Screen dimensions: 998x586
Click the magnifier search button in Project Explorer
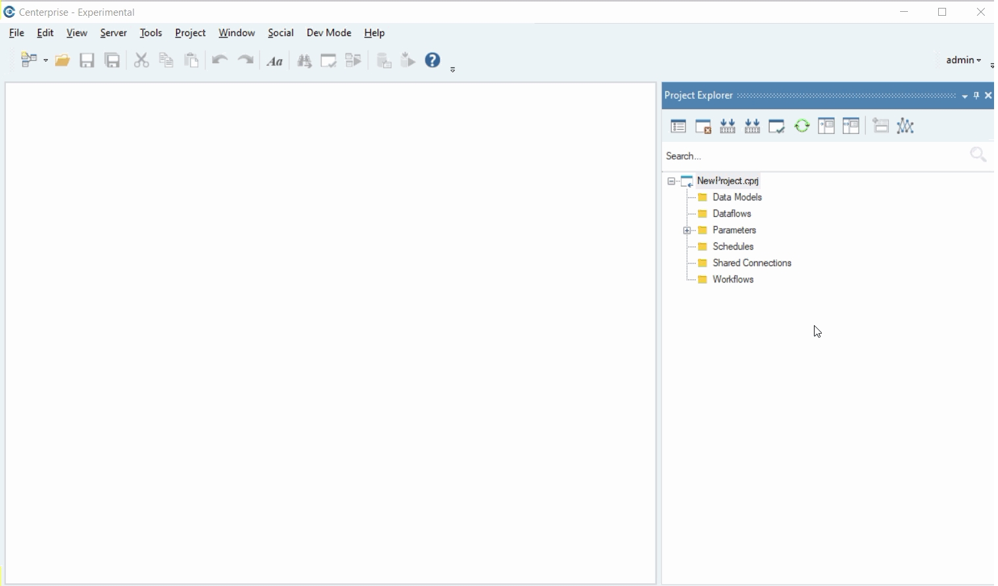pyautogui.click(x=978, y=155)
